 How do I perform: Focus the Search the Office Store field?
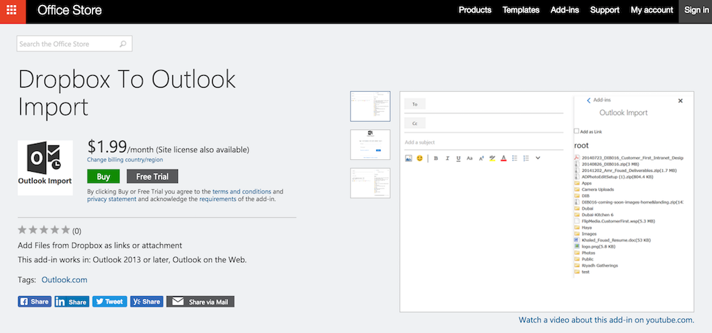pyautogui.click(x=74, y=44)
